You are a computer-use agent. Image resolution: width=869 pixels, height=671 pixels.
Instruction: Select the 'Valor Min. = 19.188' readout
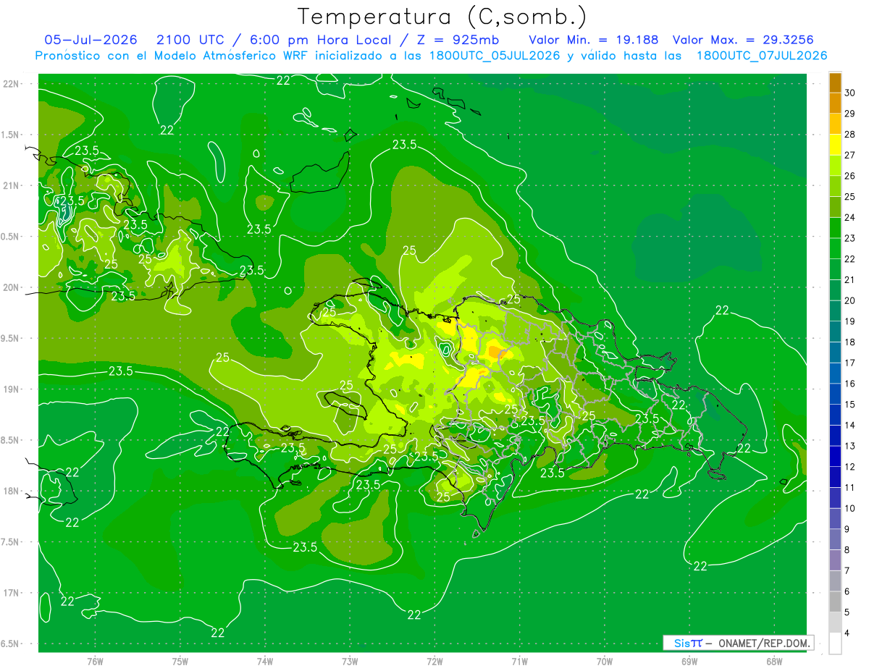tap(594, 40)
